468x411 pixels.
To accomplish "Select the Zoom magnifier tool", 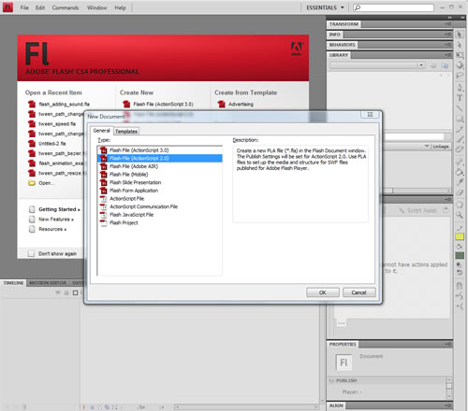I will coord(460,215).
